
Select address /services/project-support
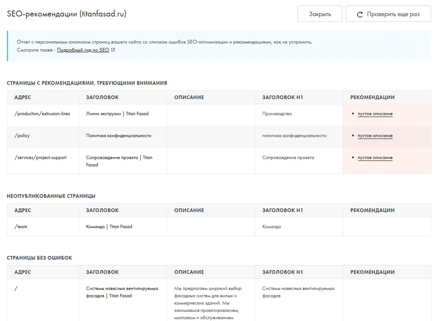[x=41, y=158]
